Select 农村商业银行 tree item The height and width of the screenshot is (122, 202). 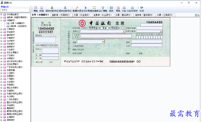(x=13, y=15)
